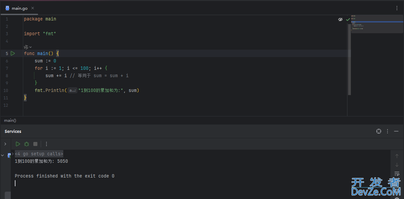Viewport: 404px width, 199px height.
Task: Select the main.go tab
Action: point(20,8)
